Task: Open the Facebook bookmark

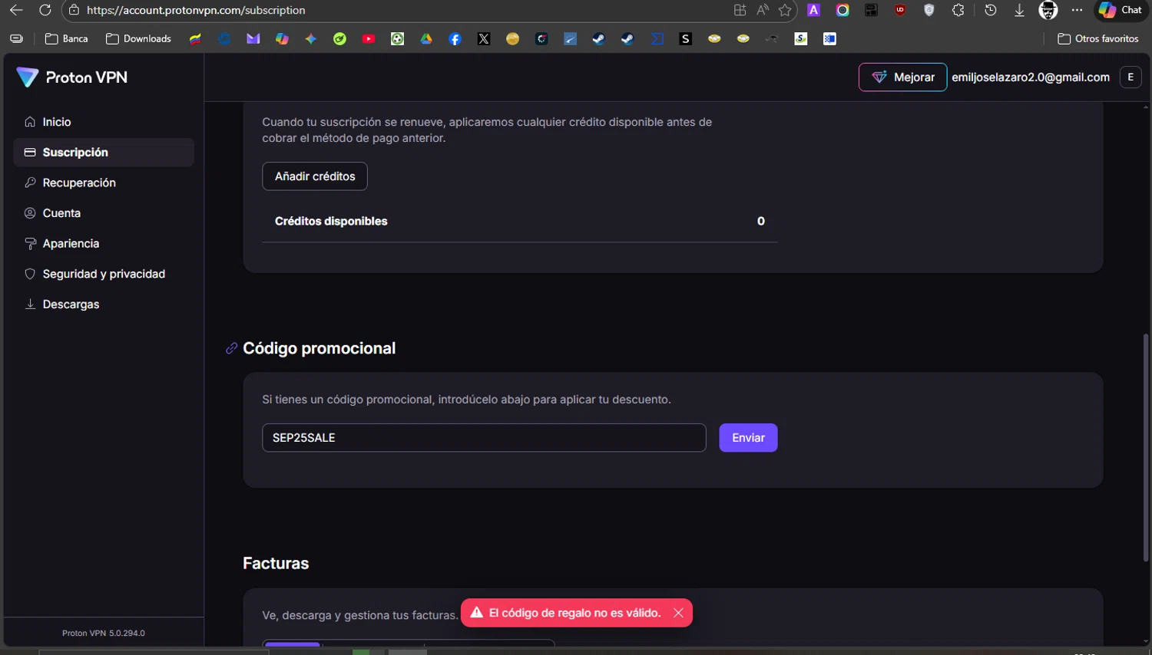Action: (x=455, y=38)
